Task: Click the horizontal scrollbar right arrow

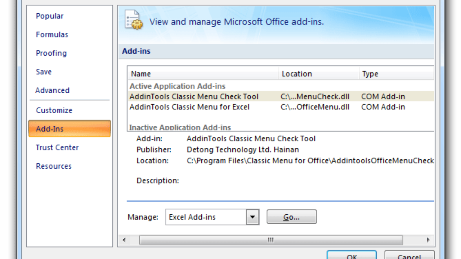Action: click(x=428, y=240)
